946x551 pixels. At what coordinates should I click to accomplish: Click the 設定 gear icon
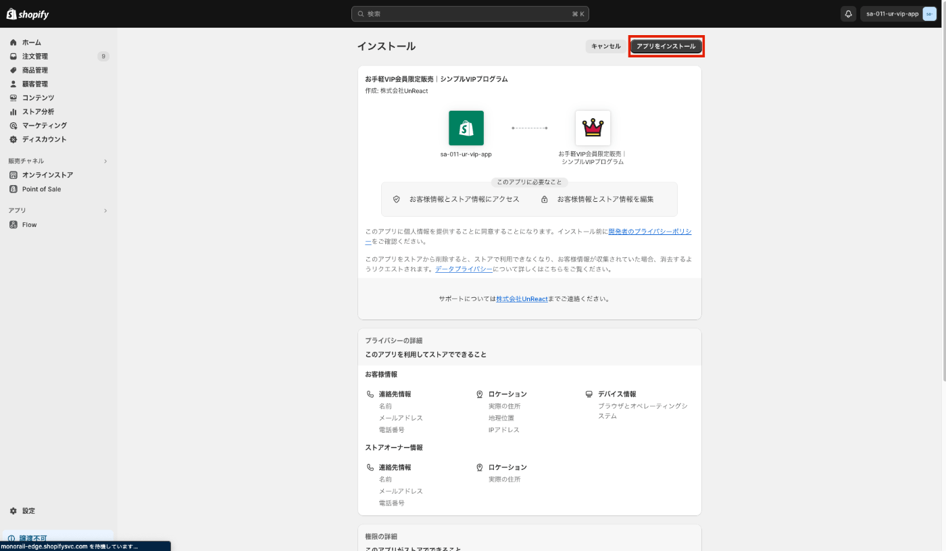tap(14, 511)
